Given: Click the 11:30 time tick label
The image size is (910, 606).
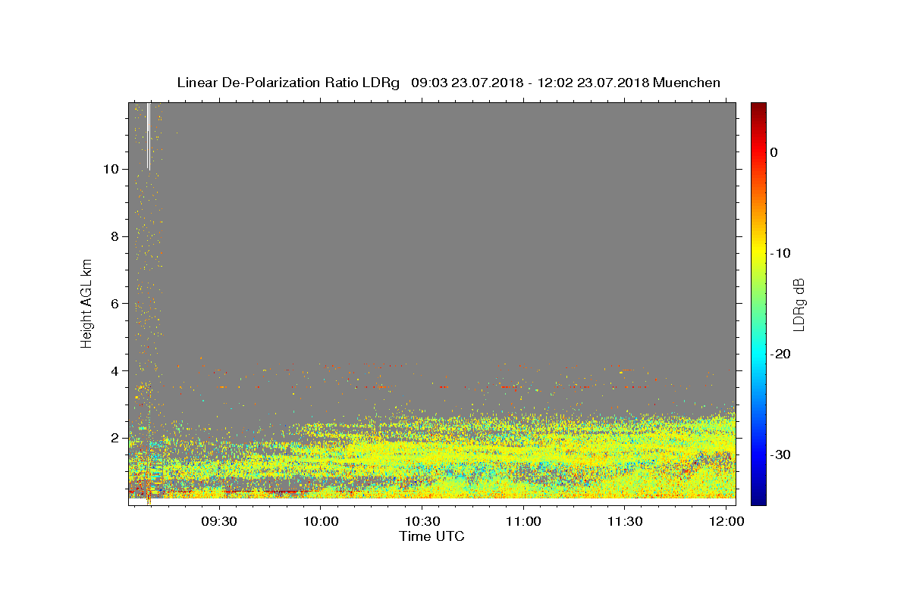Looking at the screenshot, I should click(x=625, y=521).
